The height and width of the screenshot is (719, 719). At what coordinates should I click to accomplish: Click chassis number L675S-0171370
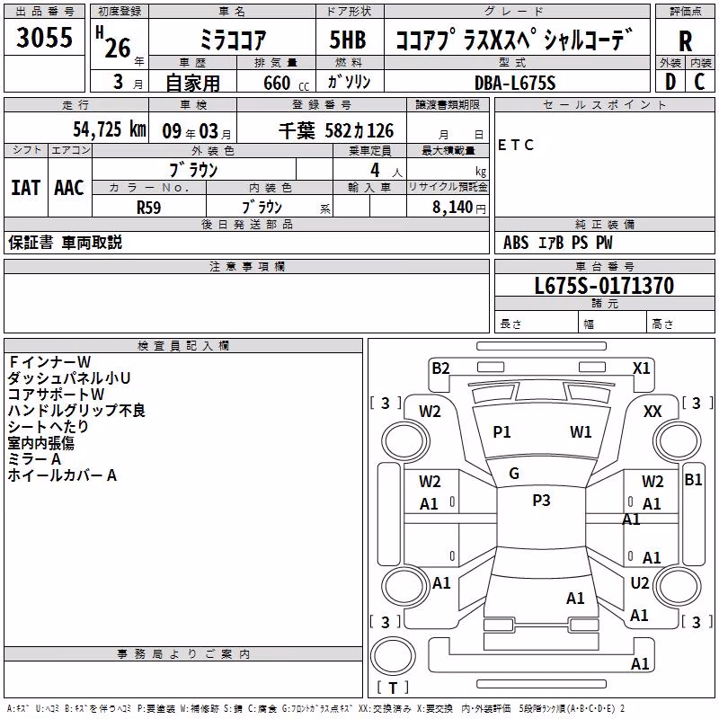click(604, 286)
